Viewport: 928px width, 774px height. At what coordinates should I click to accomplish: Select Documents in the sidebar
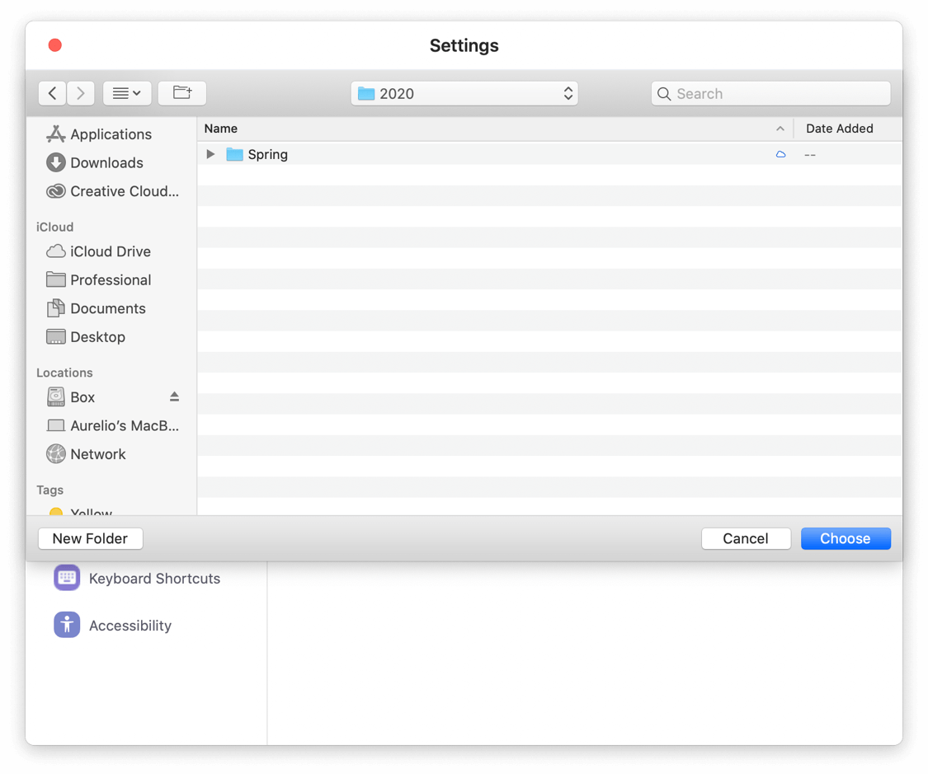(108, 308)
